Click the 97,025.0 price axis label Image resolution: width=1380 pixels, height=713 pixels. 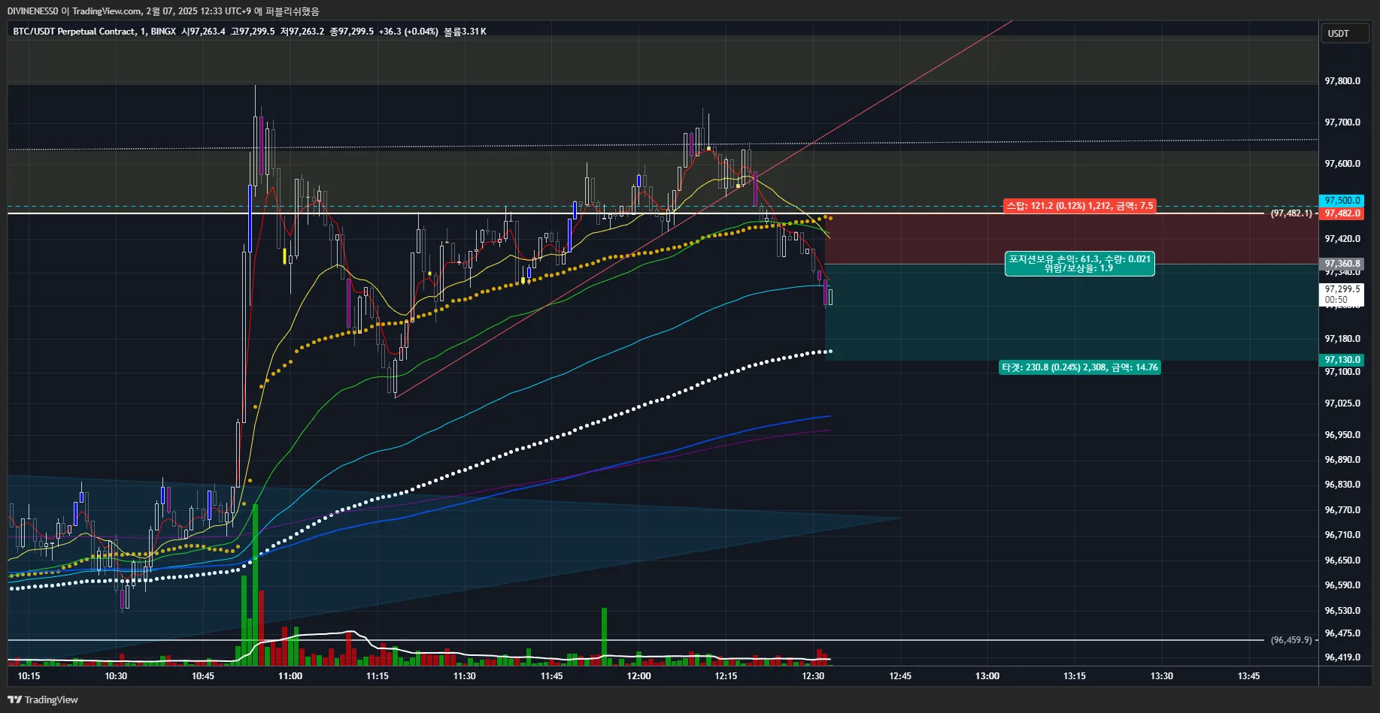coord(1342,403)
